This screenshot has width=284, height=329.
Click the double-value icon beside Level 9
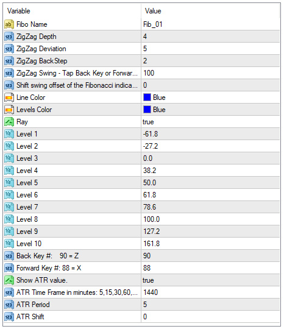pyautogui.click(x=9, y=232)
